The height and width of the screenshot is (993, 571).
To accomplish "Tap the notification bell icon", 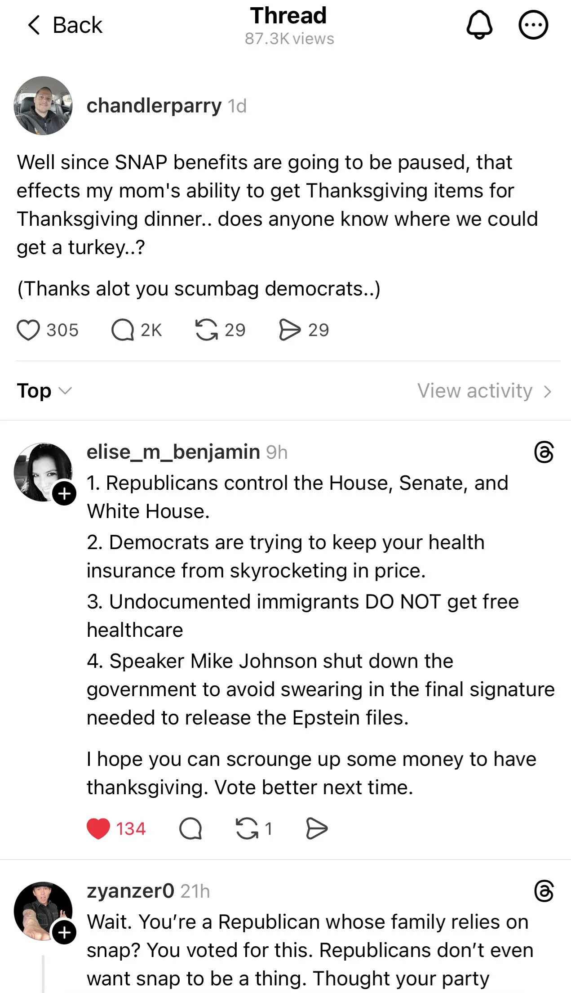I will (x=479, y=25).
